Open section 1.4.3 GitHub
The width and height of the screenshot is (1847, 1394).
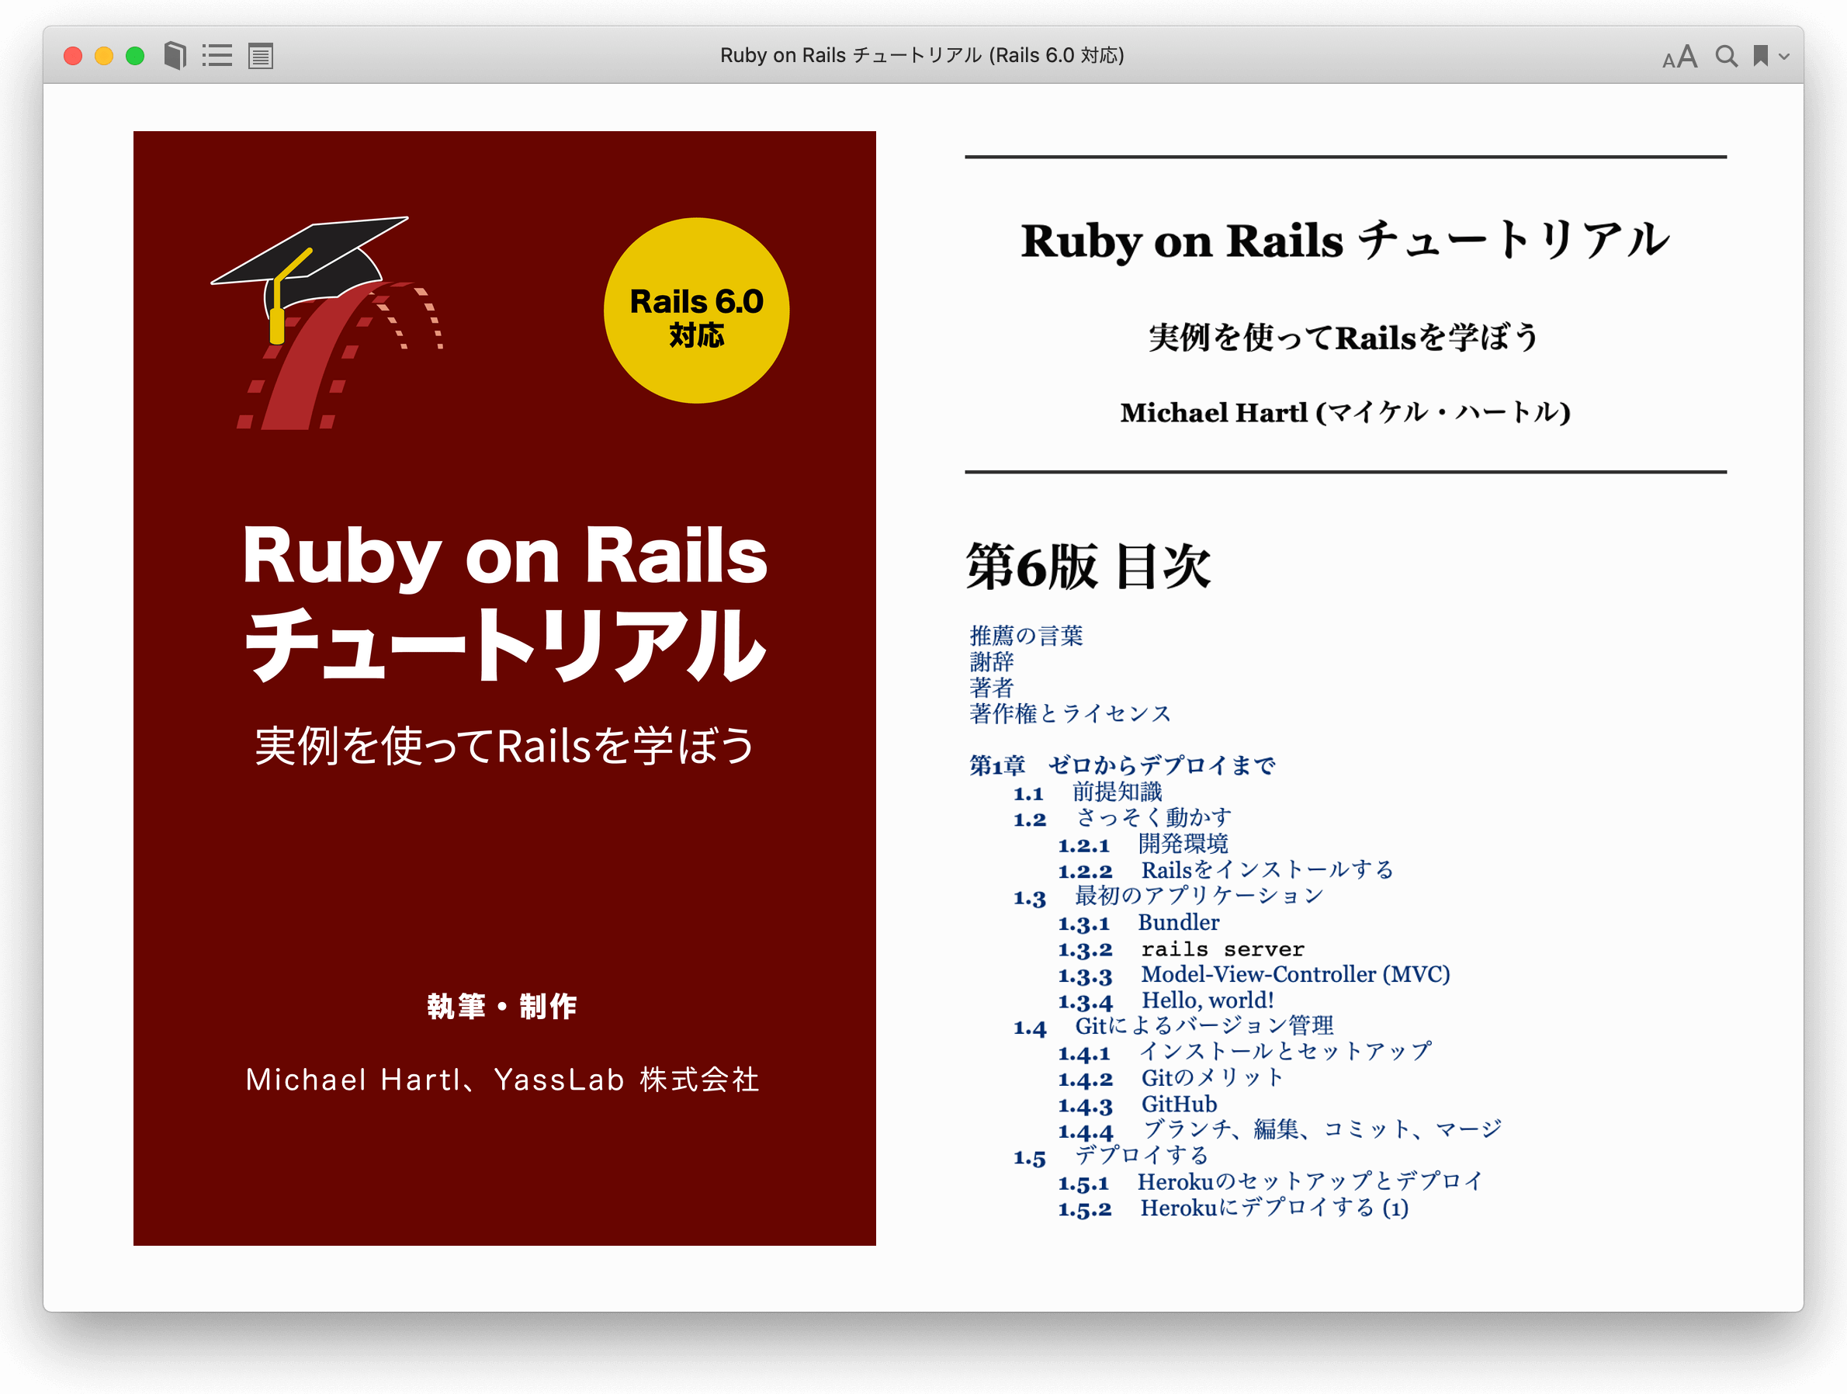1137,1104
